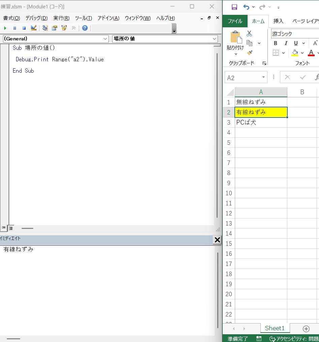
Task: Toggle Bold formatting
Action: [x=276, y=43]
